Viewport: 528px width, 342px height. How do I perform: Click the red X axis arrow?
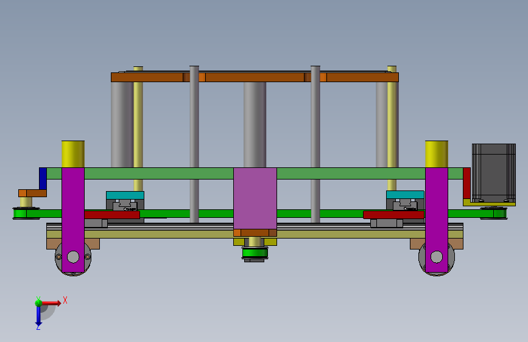pyautogui.click(x=51, y=303)
